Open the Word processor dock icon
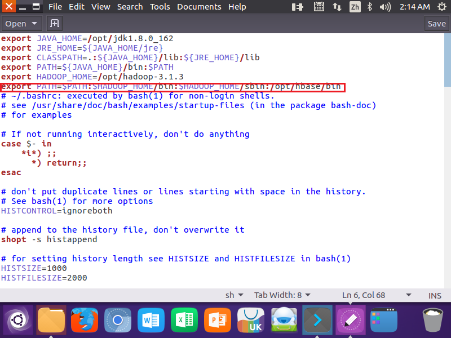The width and height of the screenshot is (451, 338). (x=151, y=320)
